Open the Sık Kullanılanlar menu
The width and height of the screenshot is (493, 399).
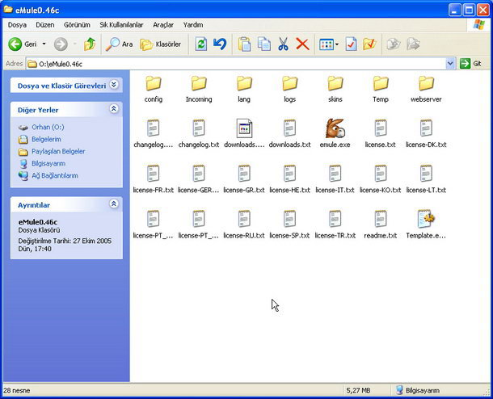[x=121, y=25]
